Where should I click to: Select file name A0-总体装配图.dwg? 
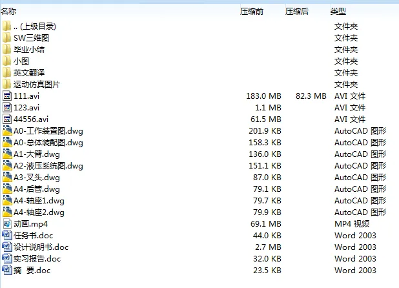[x=48, y=143]
